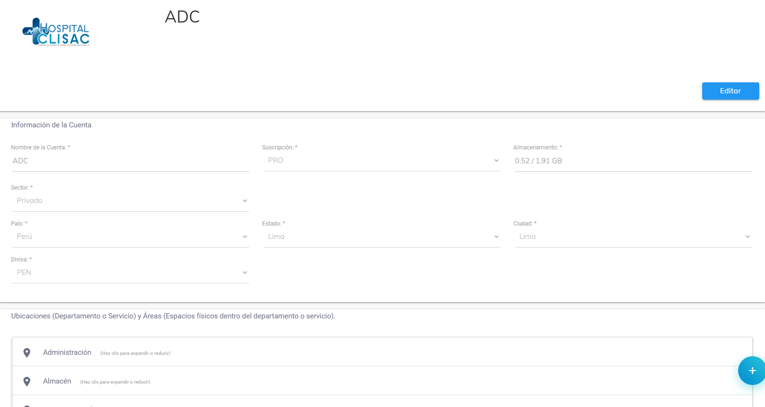This screenshot has height=407, width=765.
Task: Focus the Nombre de la Cuenta field
Action: 130,161
